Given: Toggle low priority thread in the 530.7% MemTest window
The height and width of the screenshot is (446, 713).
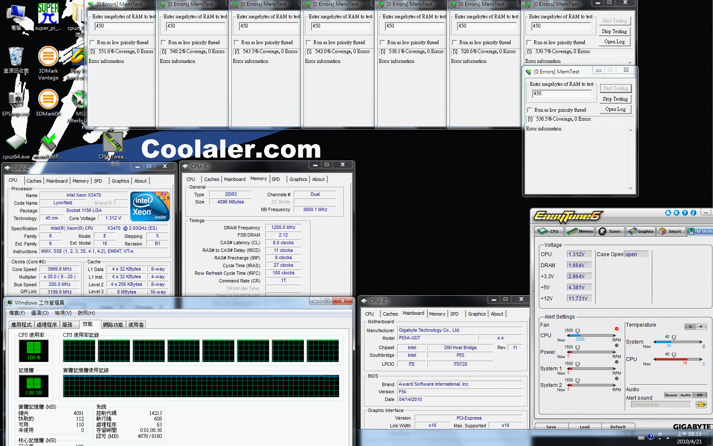Looking at the screenshot, I should pyautogui.click(x=529, y=42).
